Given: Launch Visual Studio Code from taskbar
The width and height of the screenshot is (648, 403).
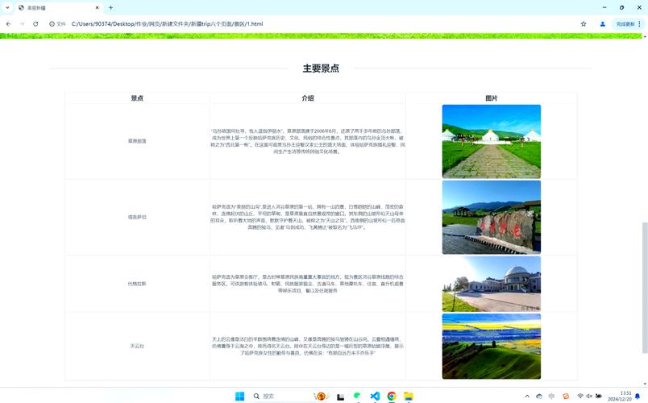Looking at the screenshot, I should click(375, 396).
